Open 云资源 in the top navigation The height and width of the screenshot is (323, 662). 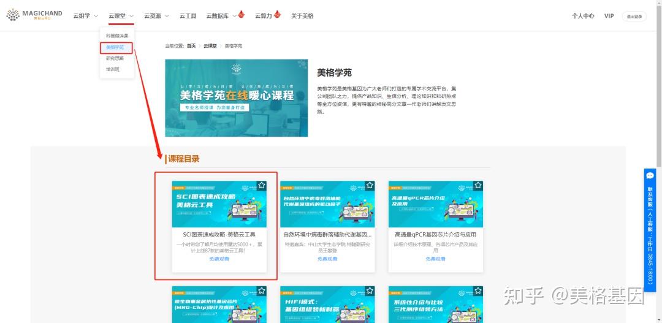pos(153,16)
